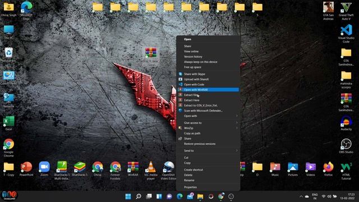This screenshot has width=359, height=202.
Task: Expand the Open with submenu
Action: coord(208,116)
